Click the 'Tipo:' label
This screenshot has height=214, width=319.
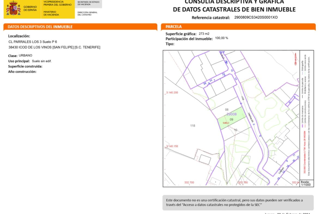pyautogui.click(x=170, y=44)
